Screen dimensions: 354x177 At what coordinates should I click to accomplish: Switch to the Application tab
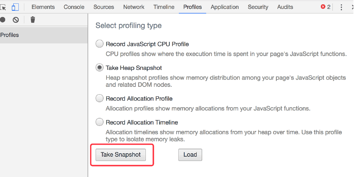225,7
